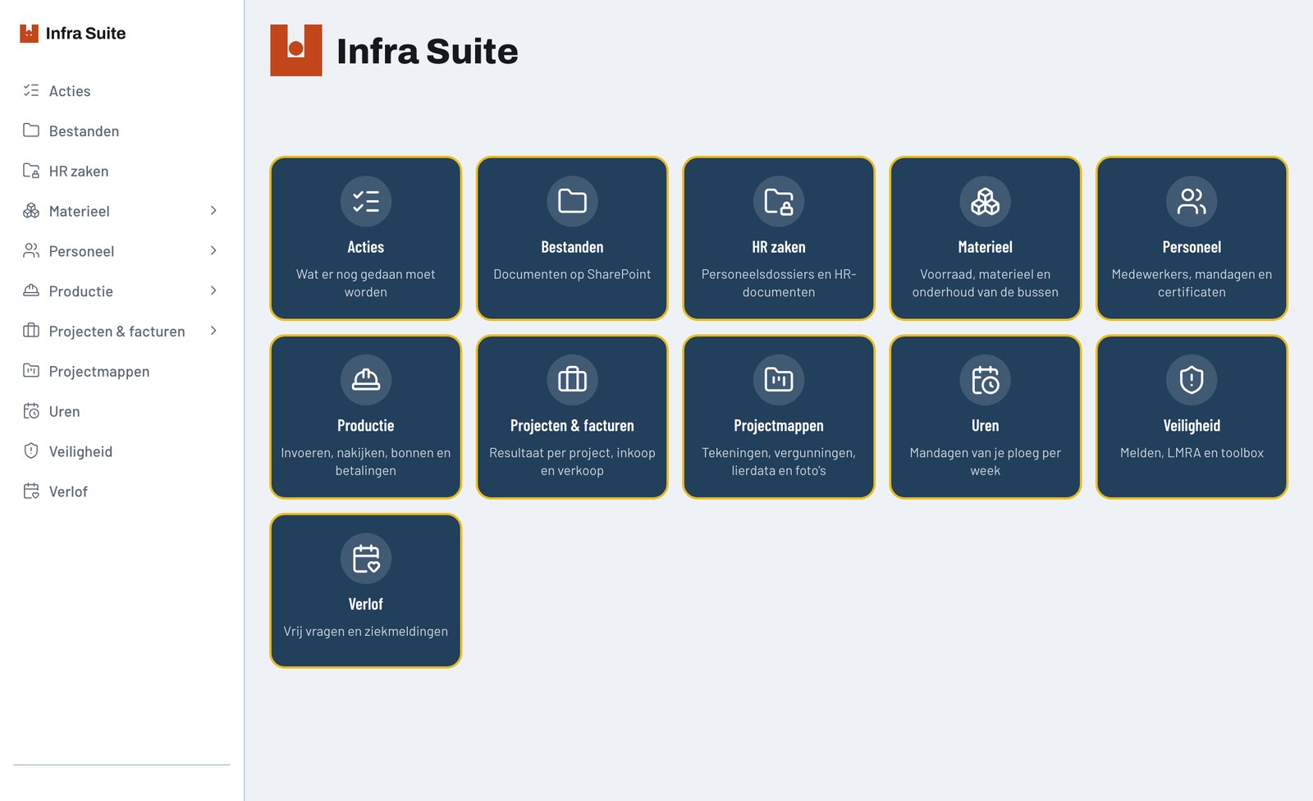1313x801 pixels.
Task: Click 'Documenten op SharePoint' description text
Action: point(572,274)
